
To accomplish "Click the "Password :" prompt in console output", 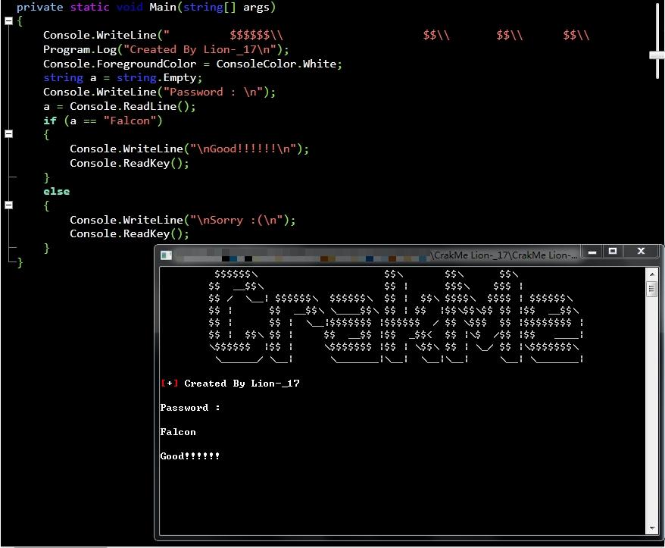I will point(190,408).
